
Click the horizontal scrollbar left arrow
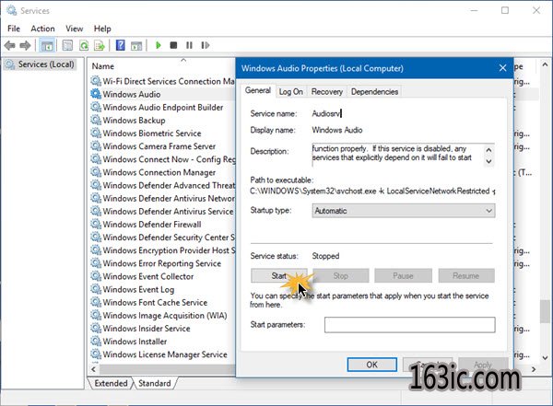click(93, 369)
